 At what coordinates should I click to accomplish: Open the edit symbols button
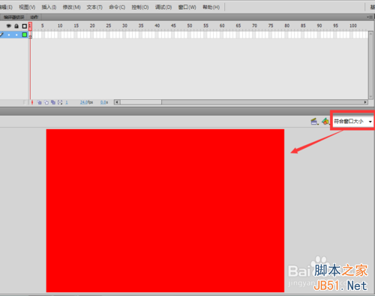coord(325,122)
